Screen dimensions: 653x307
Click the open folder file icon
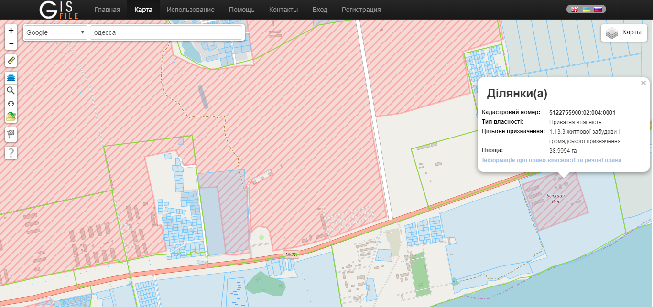coord(11,116)
